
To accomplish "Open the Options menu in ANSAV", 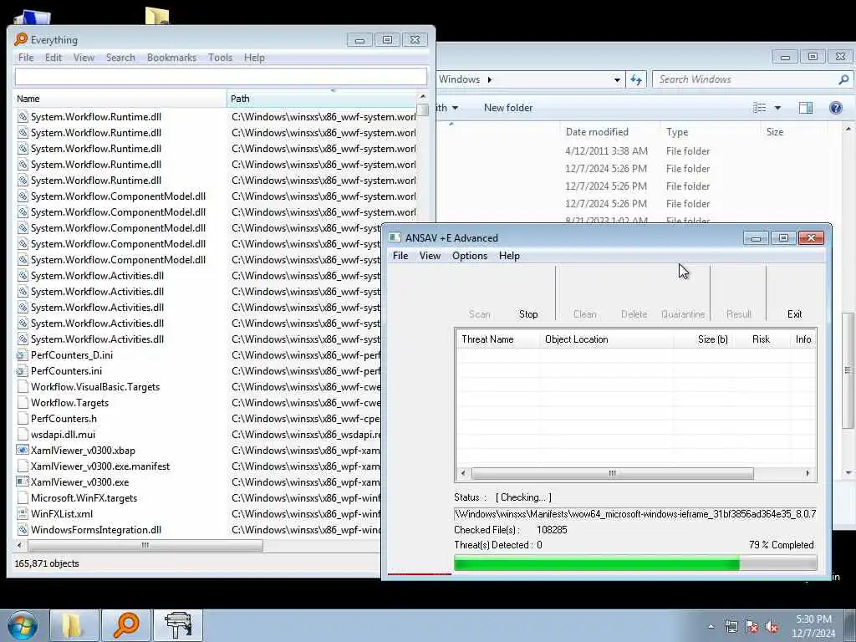I will (x=470, y=256).
